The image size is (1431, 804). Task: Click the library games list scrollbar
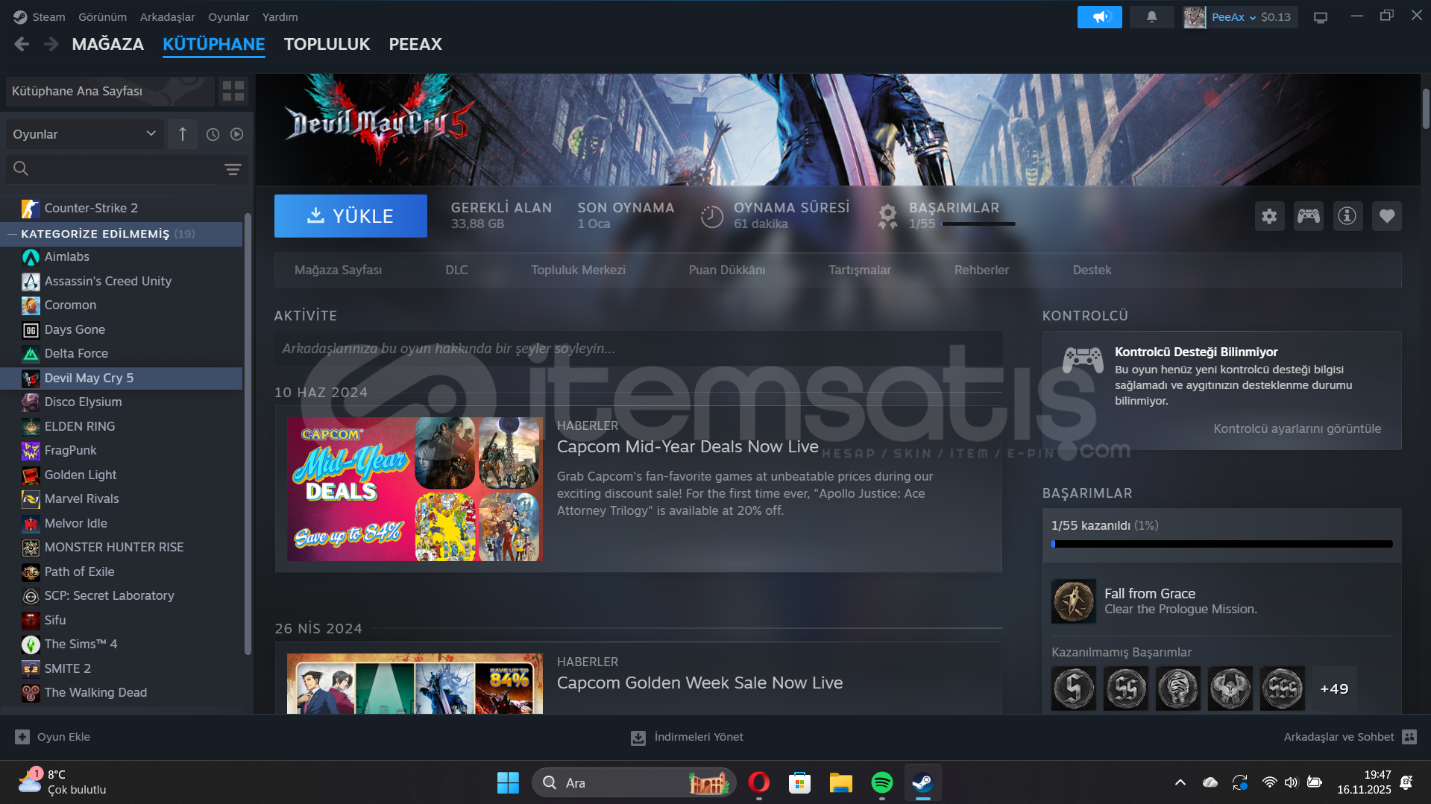(x=248, y=434)
